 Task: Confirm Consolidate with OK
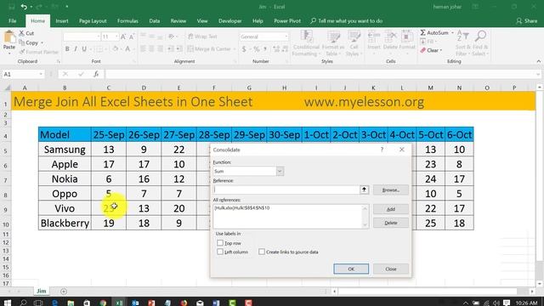pyautogui.click(x=351, y=269)
